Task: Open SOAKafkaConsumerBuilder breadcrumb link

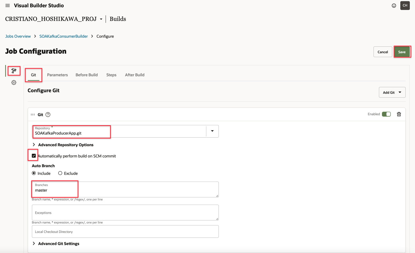Action: [x=63, y=36]
